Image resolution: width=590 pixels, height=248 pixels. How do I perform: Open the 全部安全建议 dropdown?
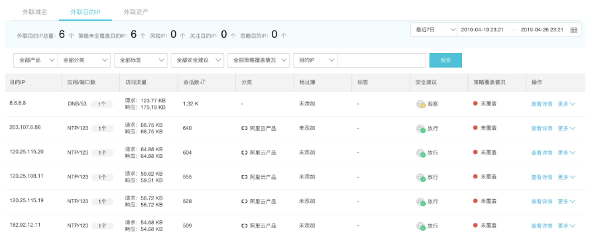tap(198, 60)
